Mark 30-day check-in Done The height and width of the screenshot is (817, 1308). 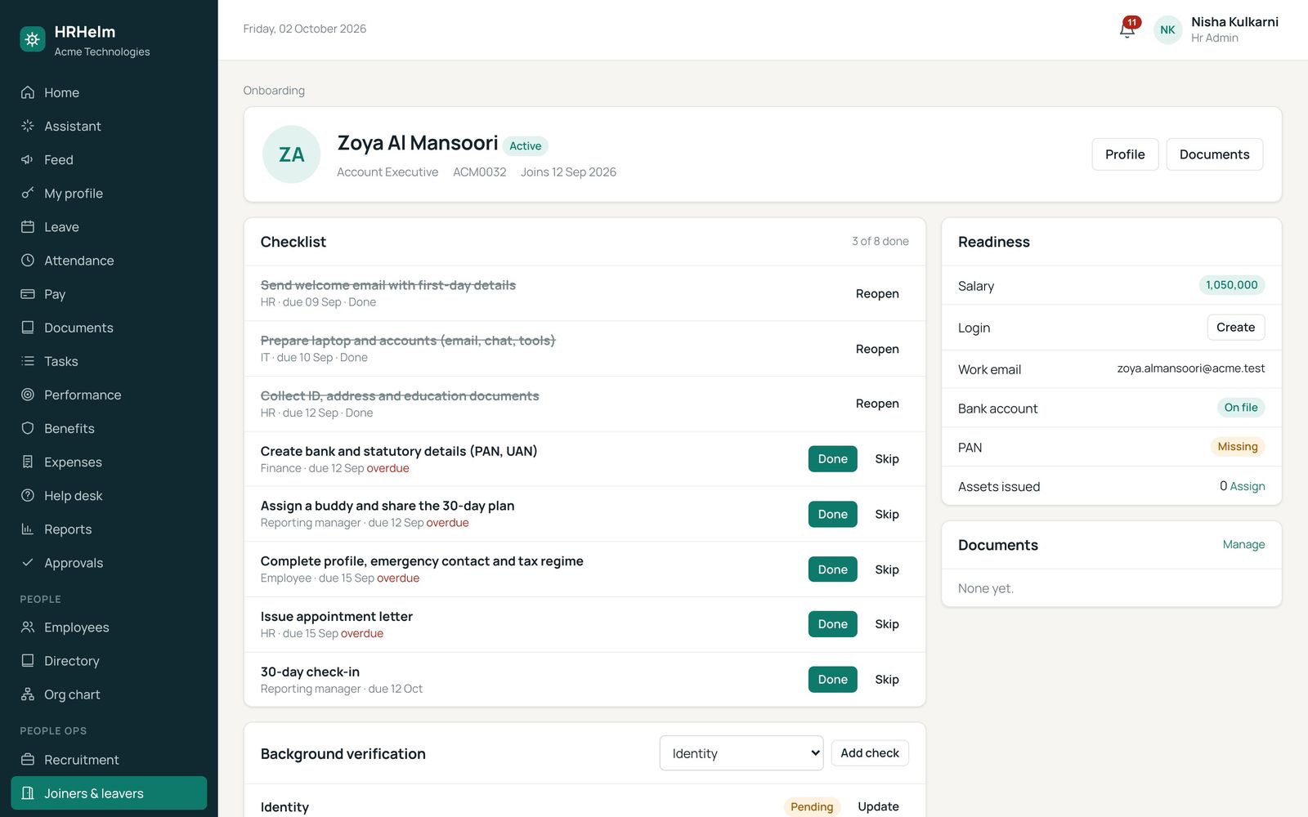pos(832,679)
